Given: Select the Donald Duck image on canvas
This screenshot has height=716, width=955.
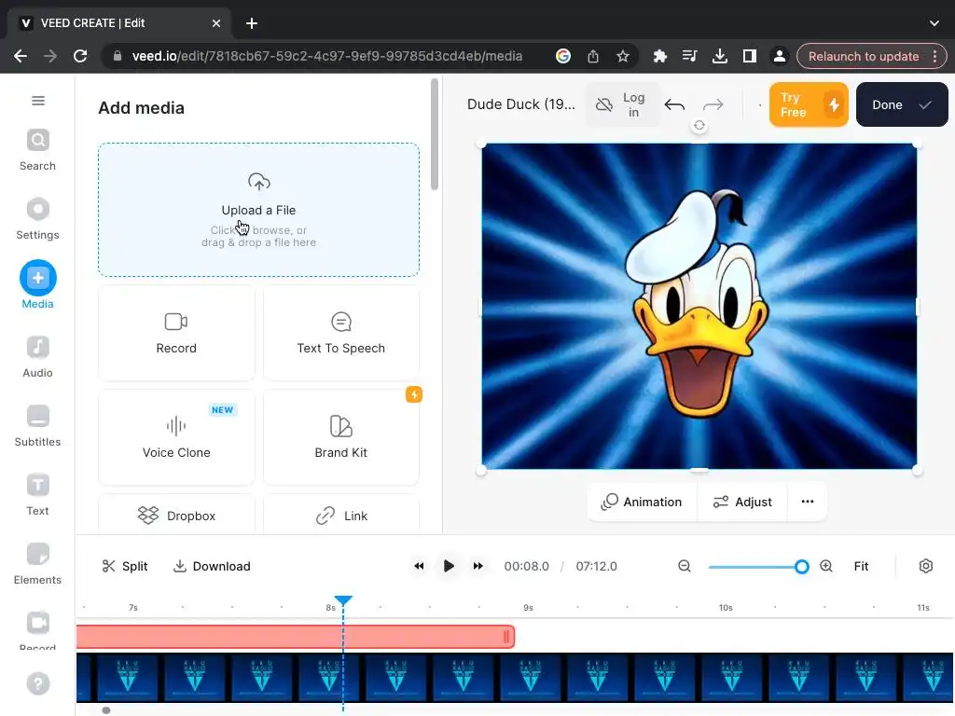Looking at the screenshot, I should pos(699,306).
